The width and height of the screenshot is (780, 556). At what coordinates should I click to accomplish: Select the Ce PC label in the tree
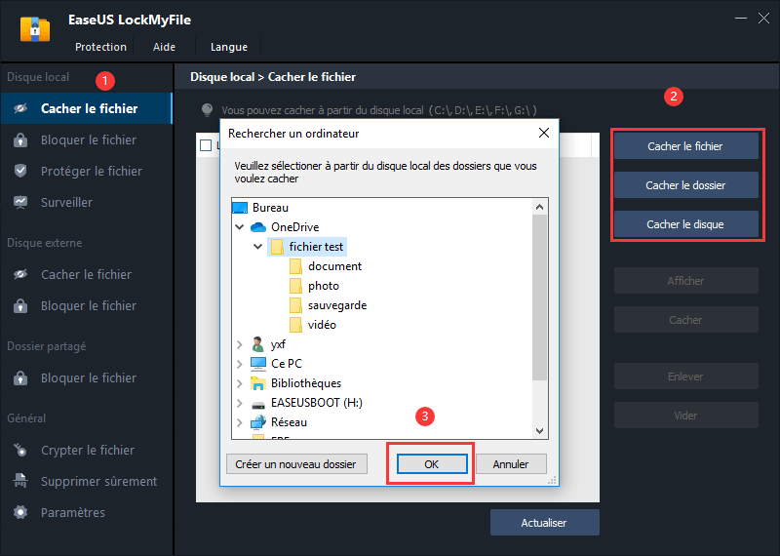[287, 364]
